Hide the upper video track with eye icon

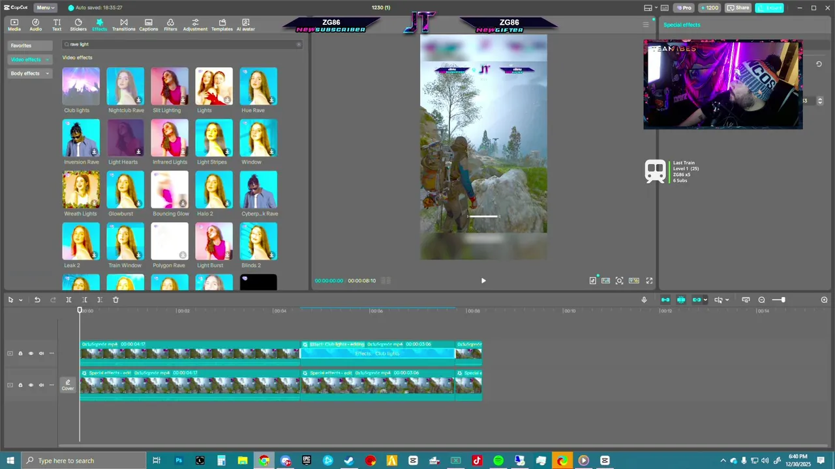point(31,354)
